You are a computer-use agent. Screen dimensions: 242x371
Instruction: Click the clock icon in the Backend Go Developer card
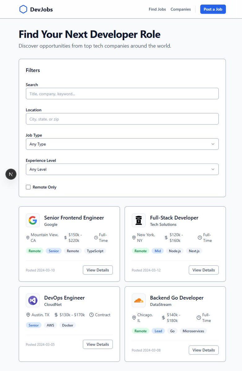pyautogui.click(x=199, y=318)
